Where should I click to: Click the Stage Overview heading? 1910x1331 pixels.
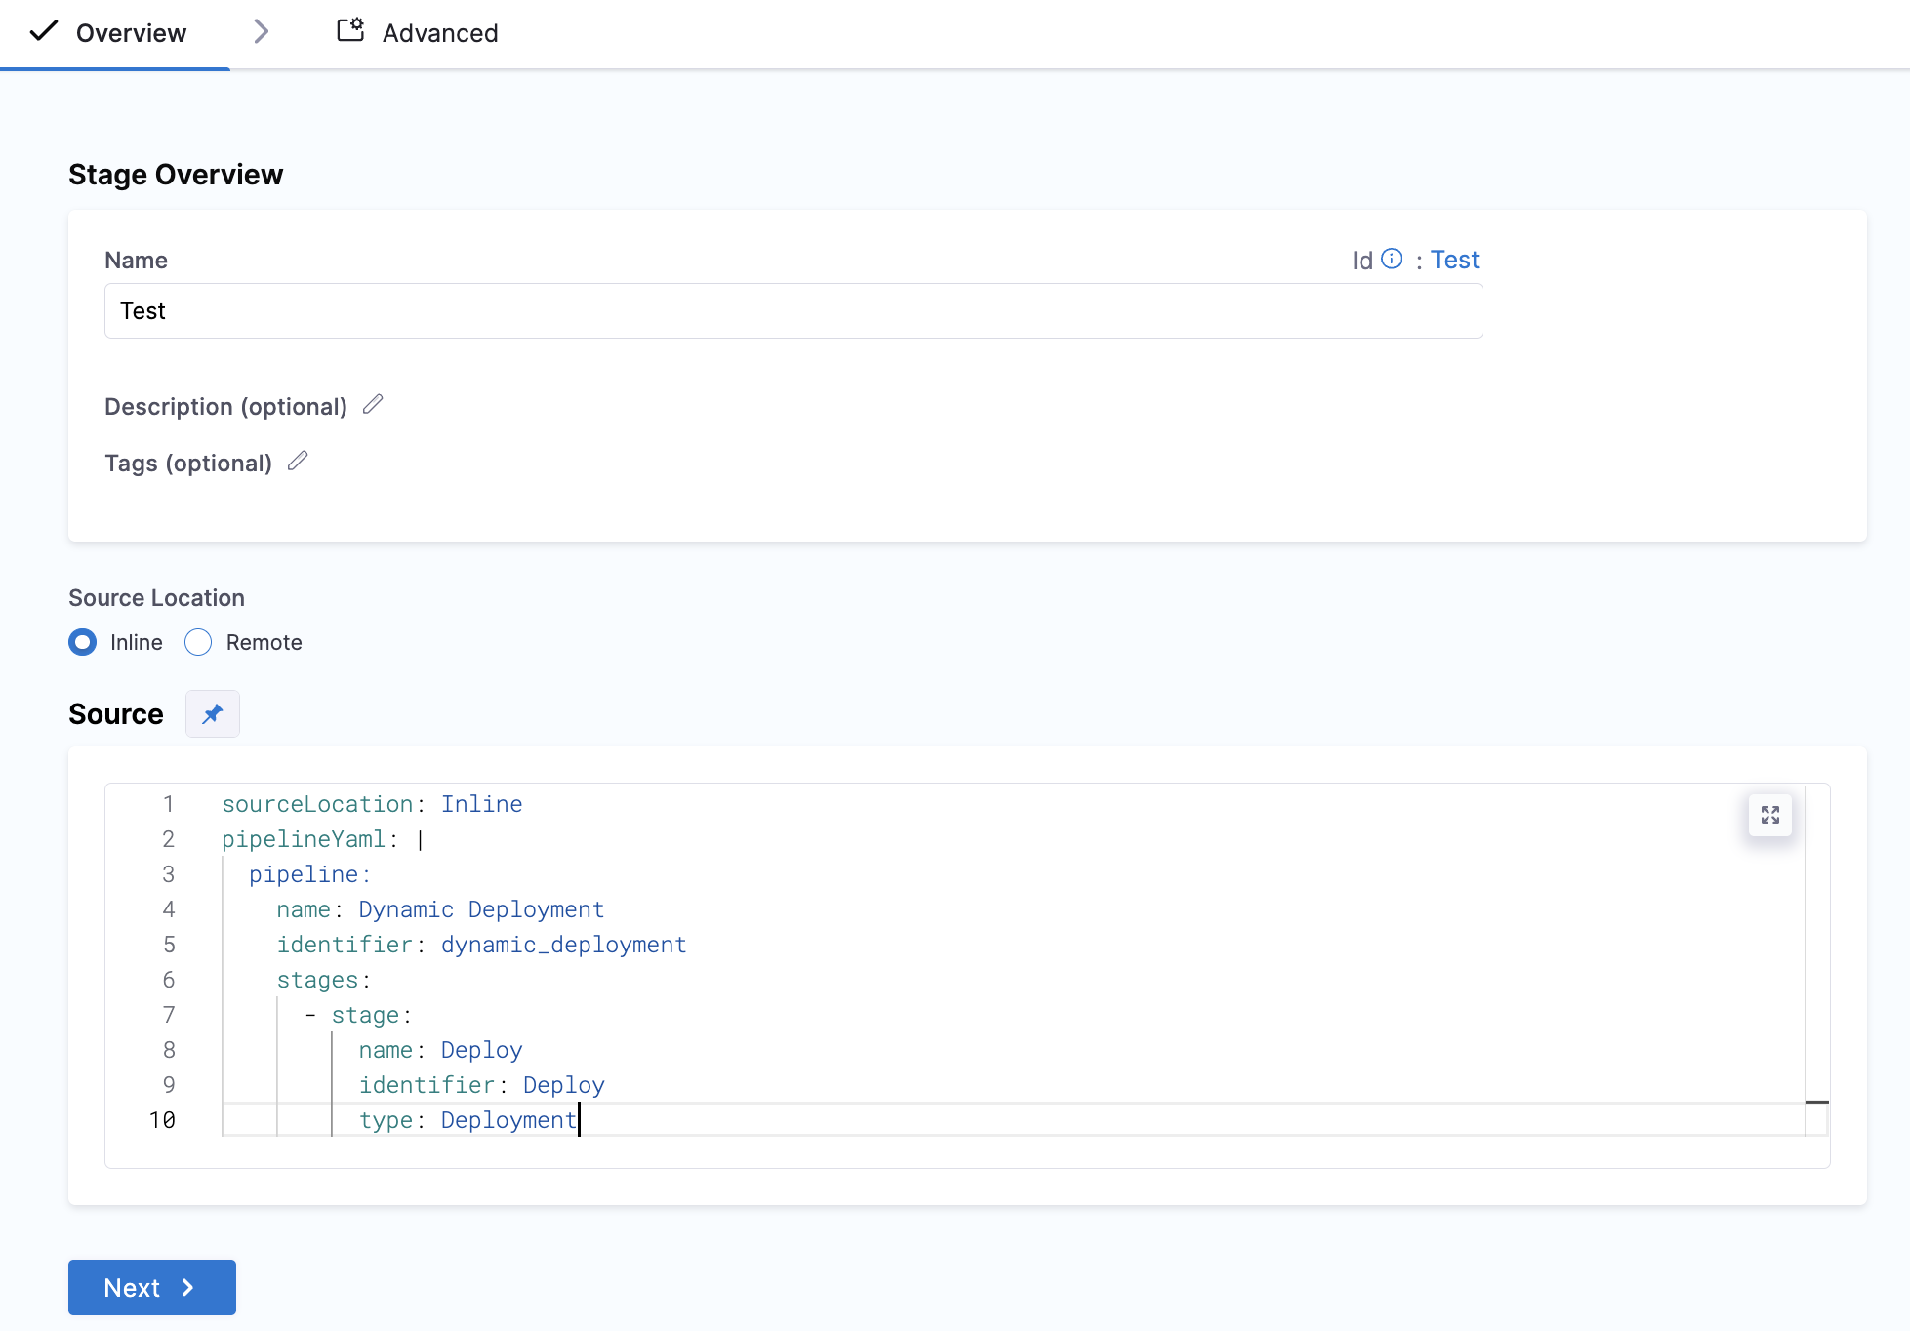coord(176,175)
